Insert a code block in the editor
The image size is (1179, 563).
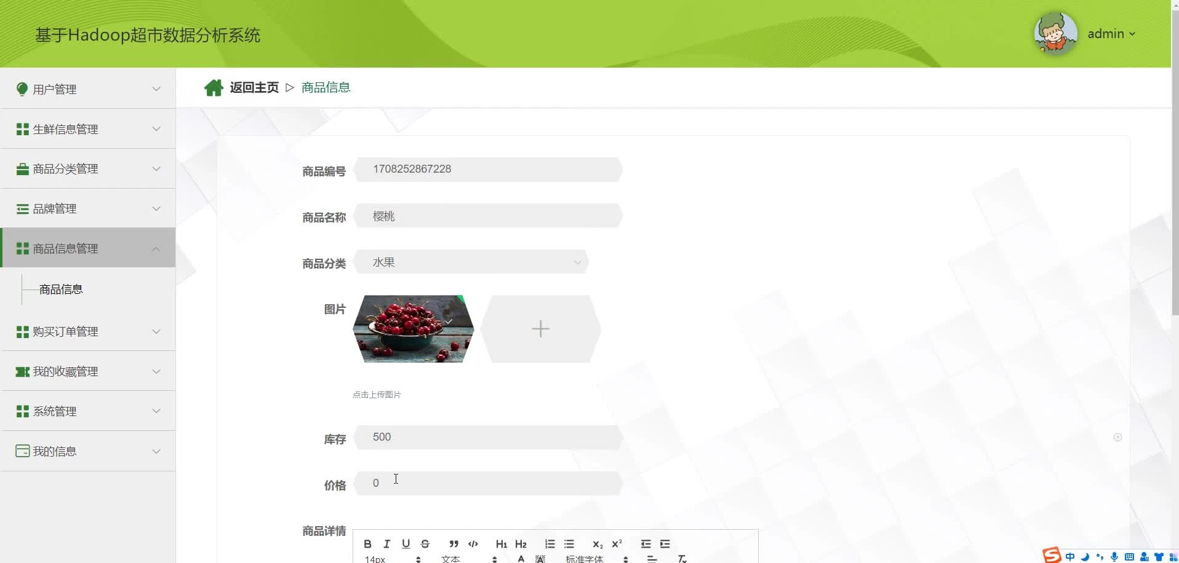click(x=473, y=544)
